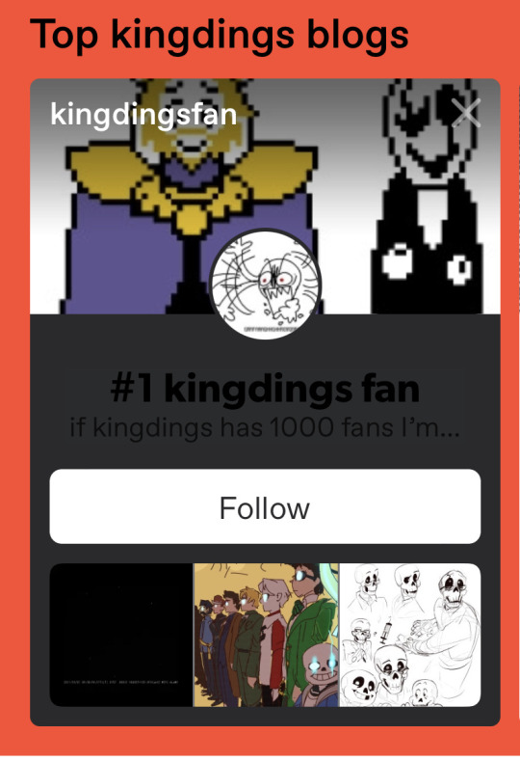The width and height of the screenshot is (520, 761).
Task: Expand the truncated "if kingdings has 1000 fans" description
Action: pyautogui.click(x=265, y=428)
